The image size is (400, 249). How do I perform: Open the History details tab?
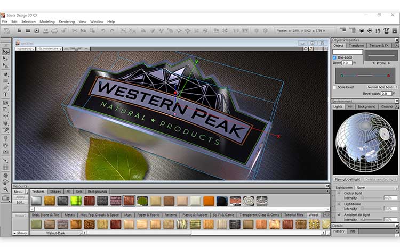tap(339, 231)
